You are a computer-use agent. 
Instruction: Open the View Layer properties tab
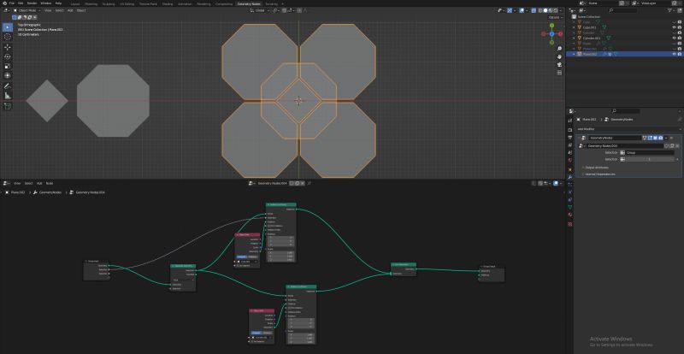(570, 145)
